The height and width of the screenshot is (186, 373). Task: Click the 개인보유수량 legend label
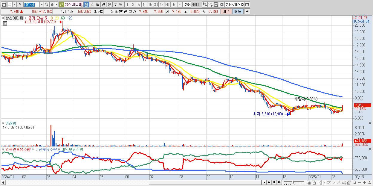72,149
